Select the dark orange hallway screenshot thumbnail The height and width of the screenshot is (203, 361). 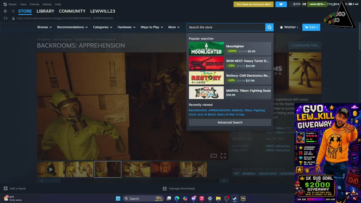coord(164,169)
